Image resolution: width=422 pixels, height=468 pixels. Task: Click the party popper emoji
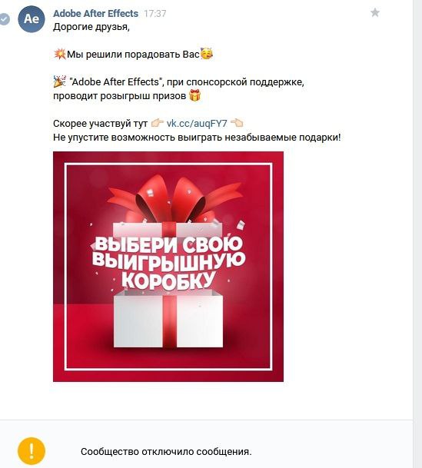[x=60, y=81]
